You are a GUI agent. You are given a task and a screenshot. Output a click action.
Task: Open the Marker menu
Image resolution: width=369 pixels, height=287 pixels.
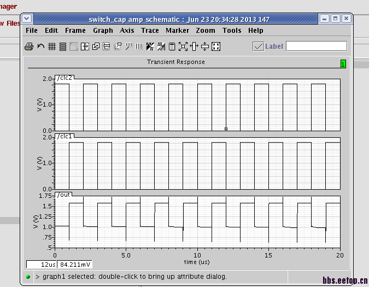[x=177, y=31]
